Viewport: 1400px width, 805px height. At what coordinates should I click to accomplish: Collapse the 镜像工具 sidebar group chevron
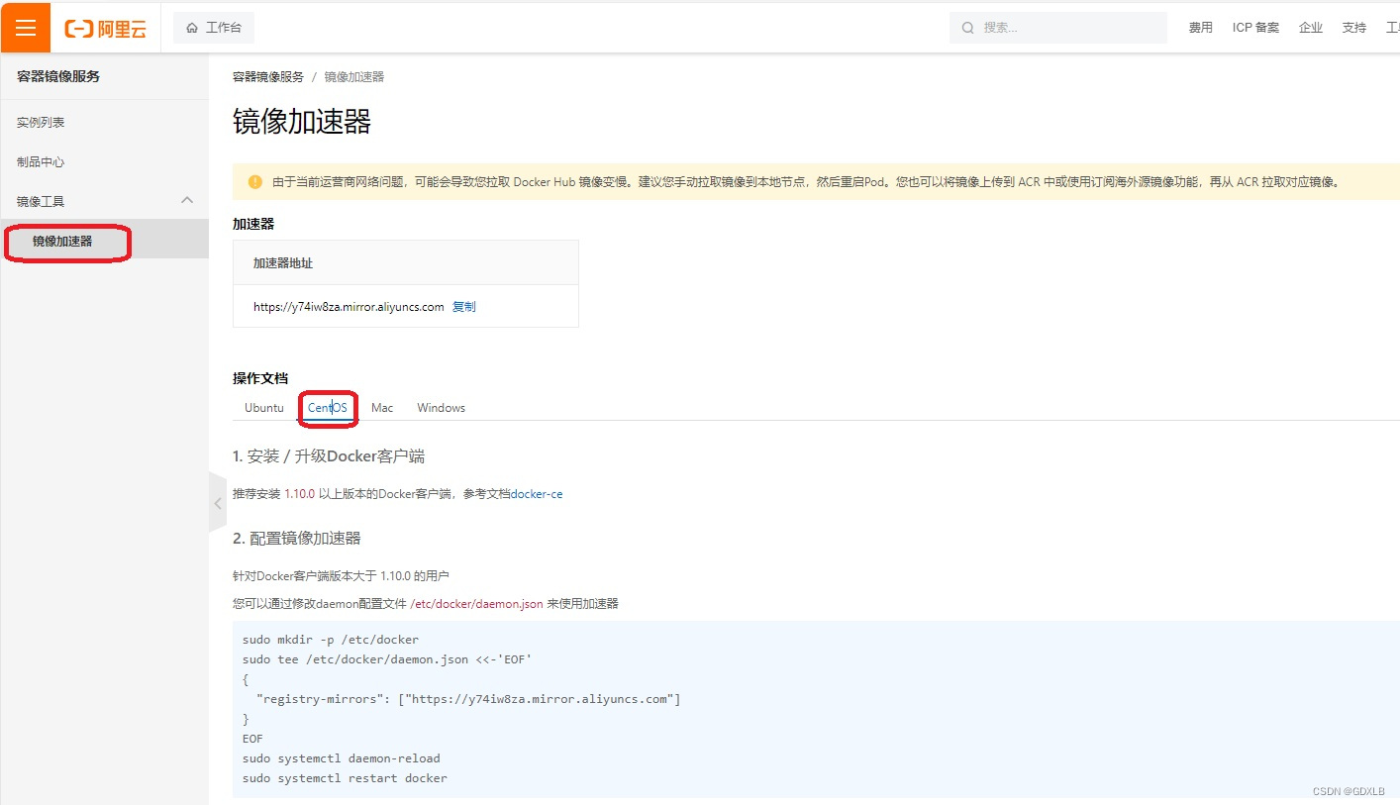click(x=187, y=200)
